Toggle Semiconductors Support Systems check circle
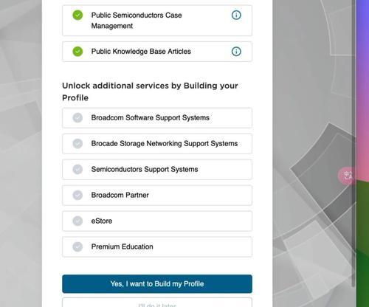The image size is (369, 307). pyautogui.click(x=77, y=170)
